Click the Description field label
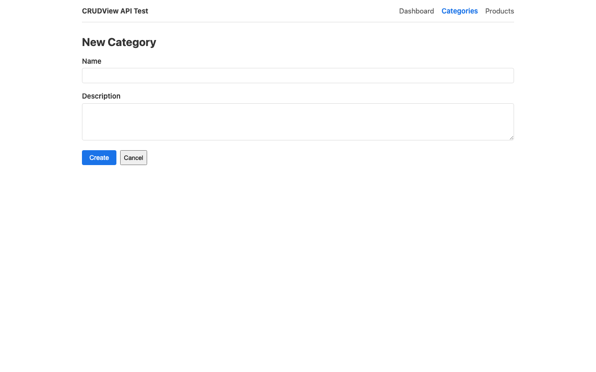 pos(101,96)
